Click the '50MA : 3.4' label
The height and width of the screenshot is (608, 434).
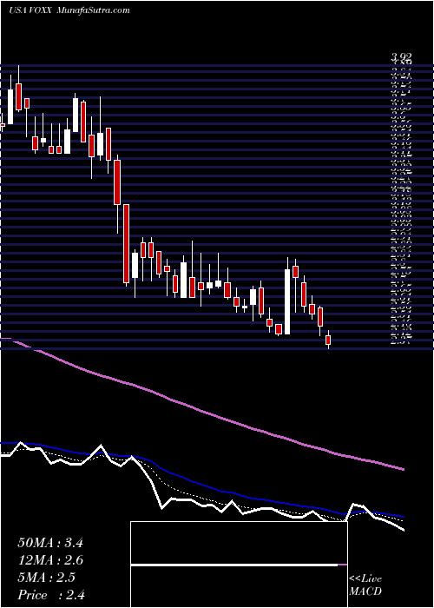tap(50, 543)
